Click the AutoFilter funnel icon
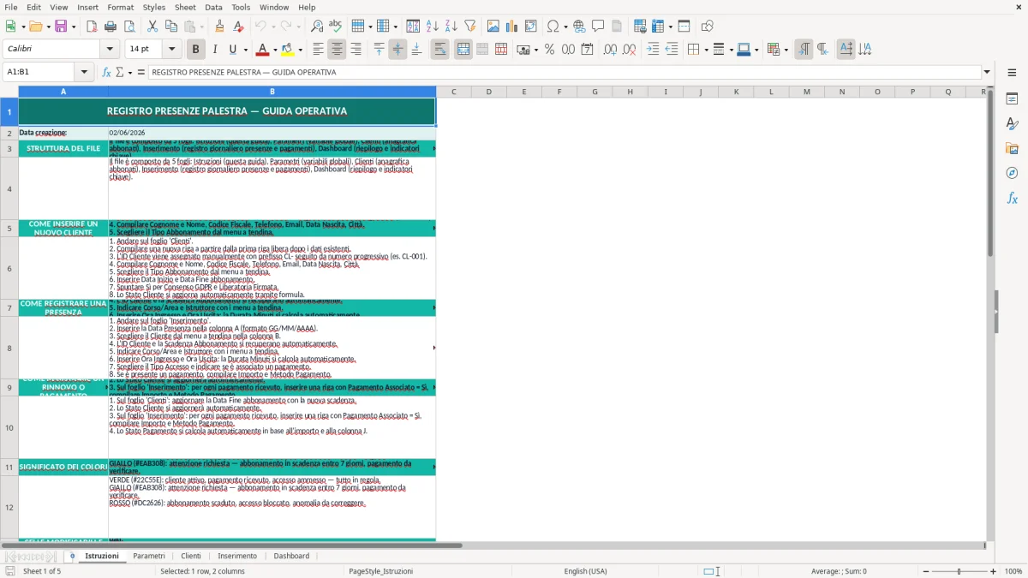1028x578 pixels. click(x=469, y=27)
